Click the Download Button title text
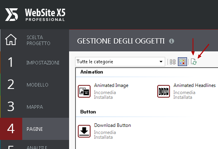This screenshot has height=149, width=218. [x=112, y=125]
